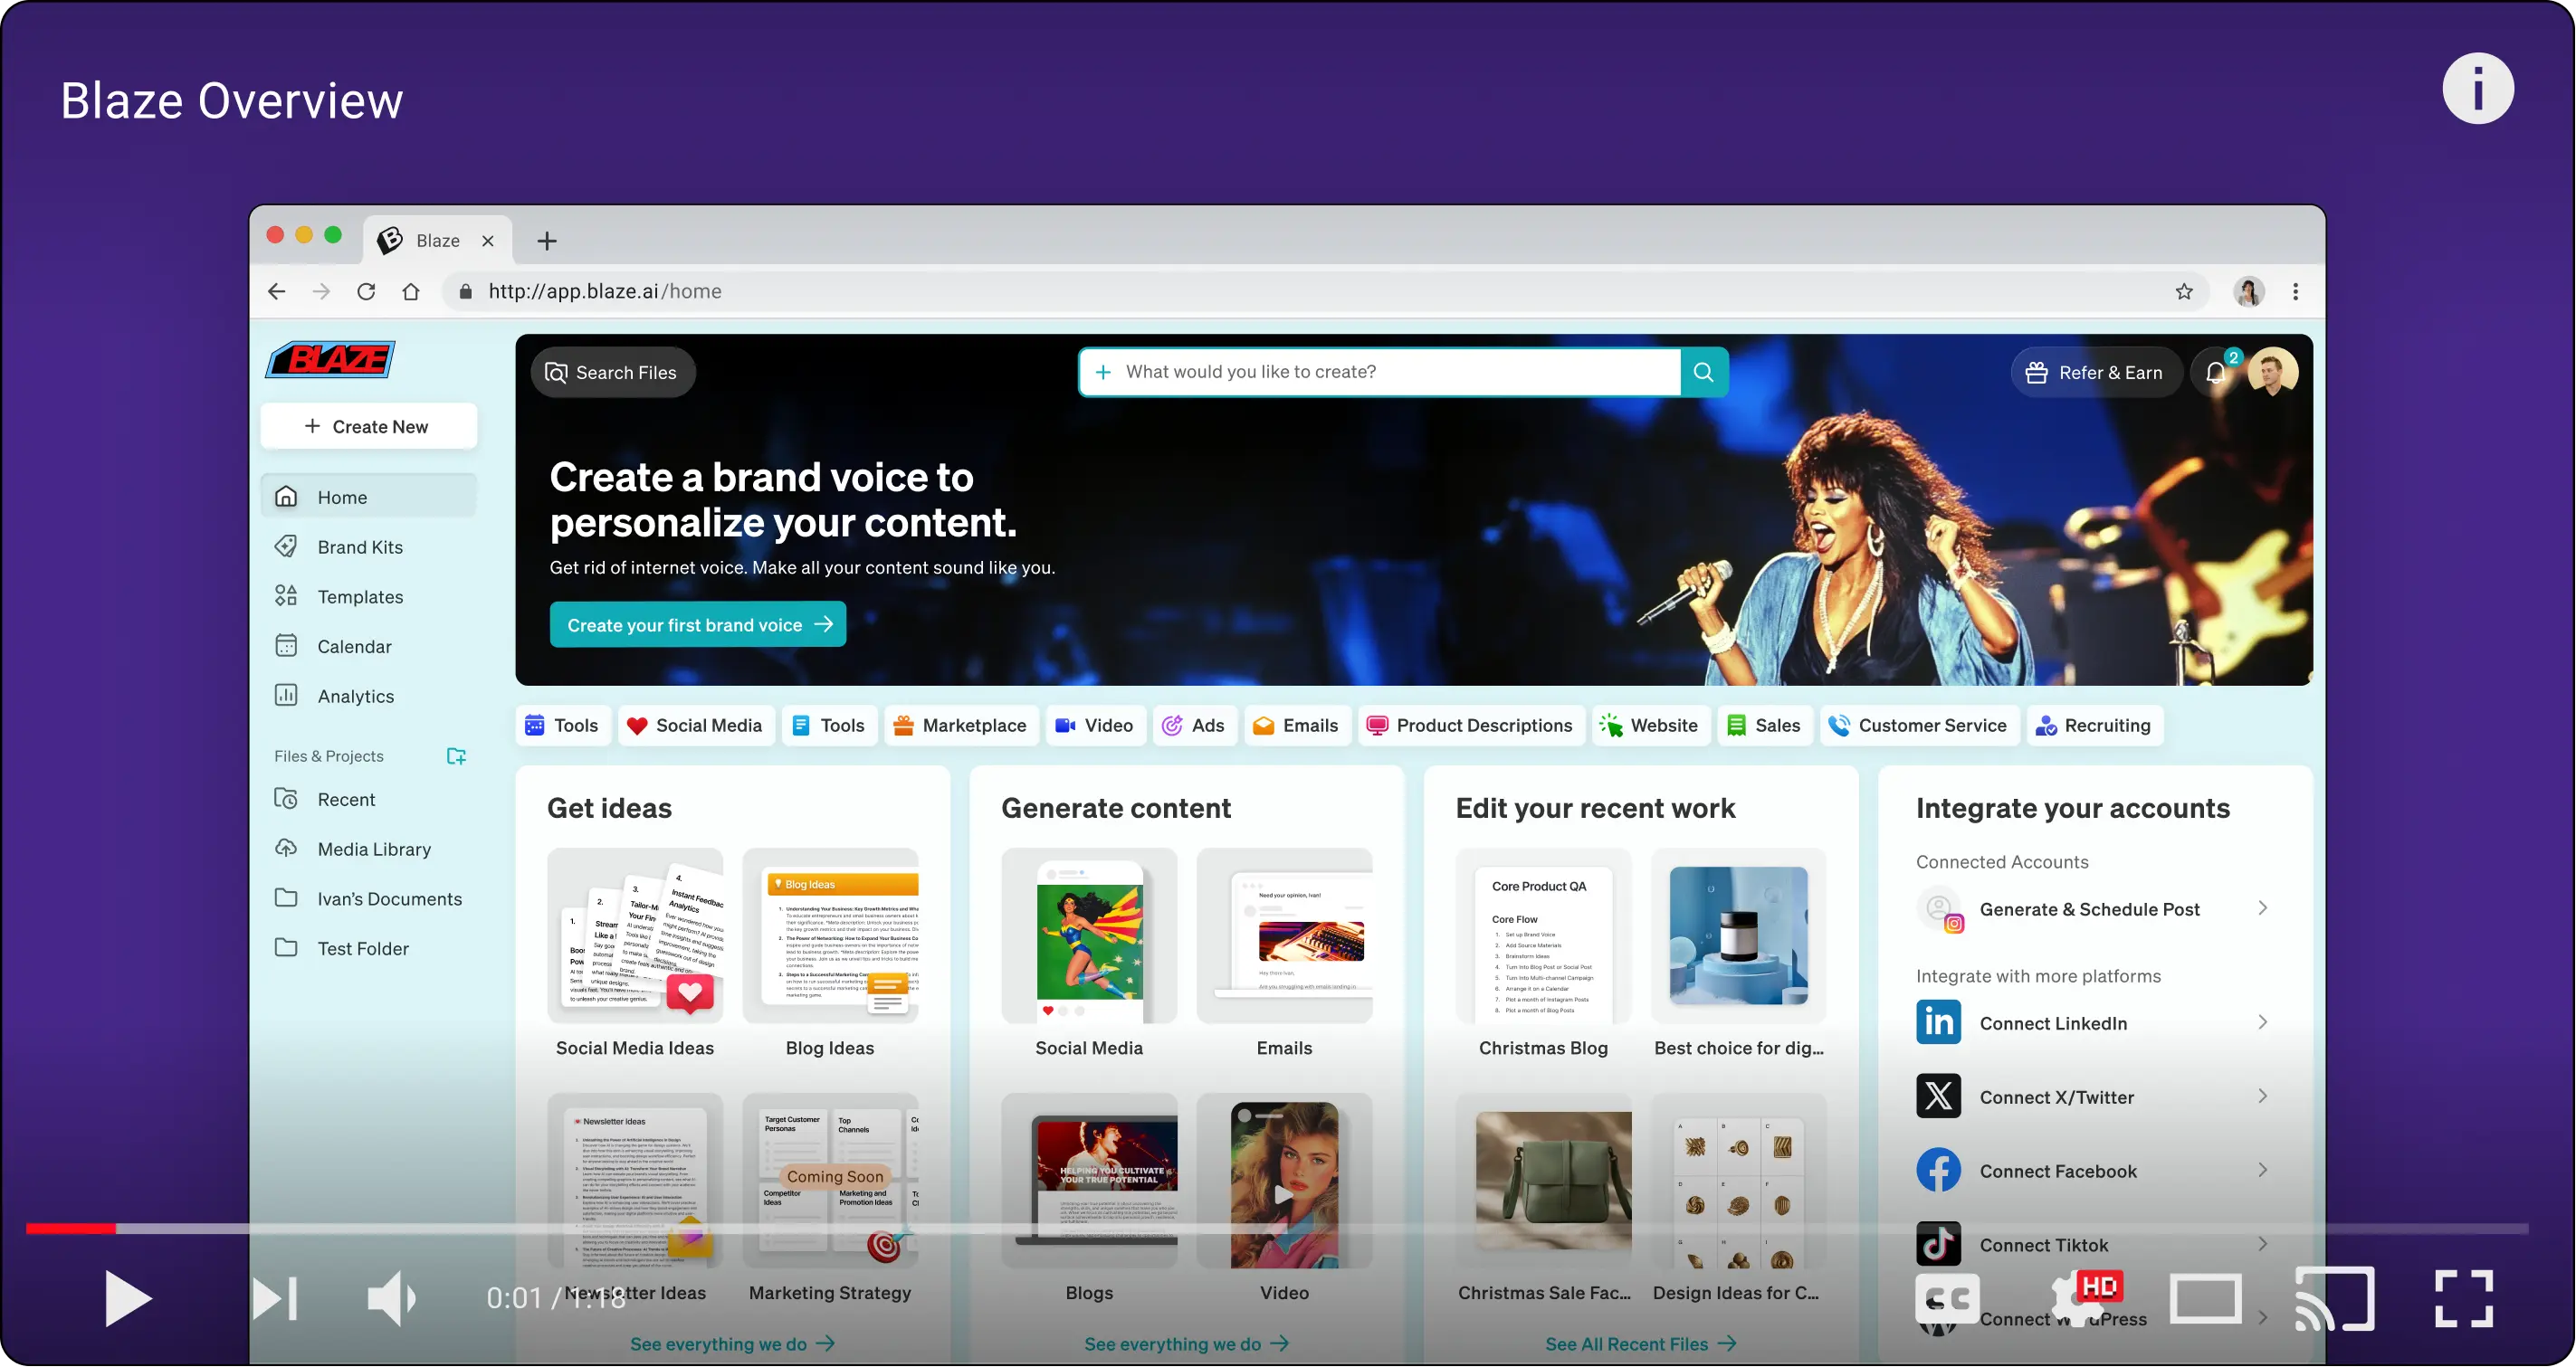Open notifications bell

[x=2215, y=373]
